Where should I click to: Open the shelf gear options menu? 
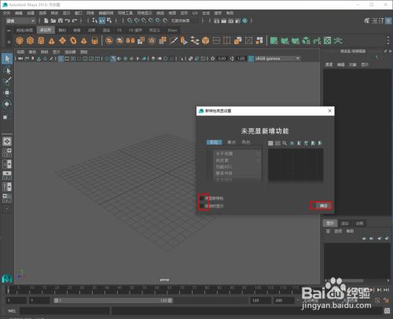9,42
